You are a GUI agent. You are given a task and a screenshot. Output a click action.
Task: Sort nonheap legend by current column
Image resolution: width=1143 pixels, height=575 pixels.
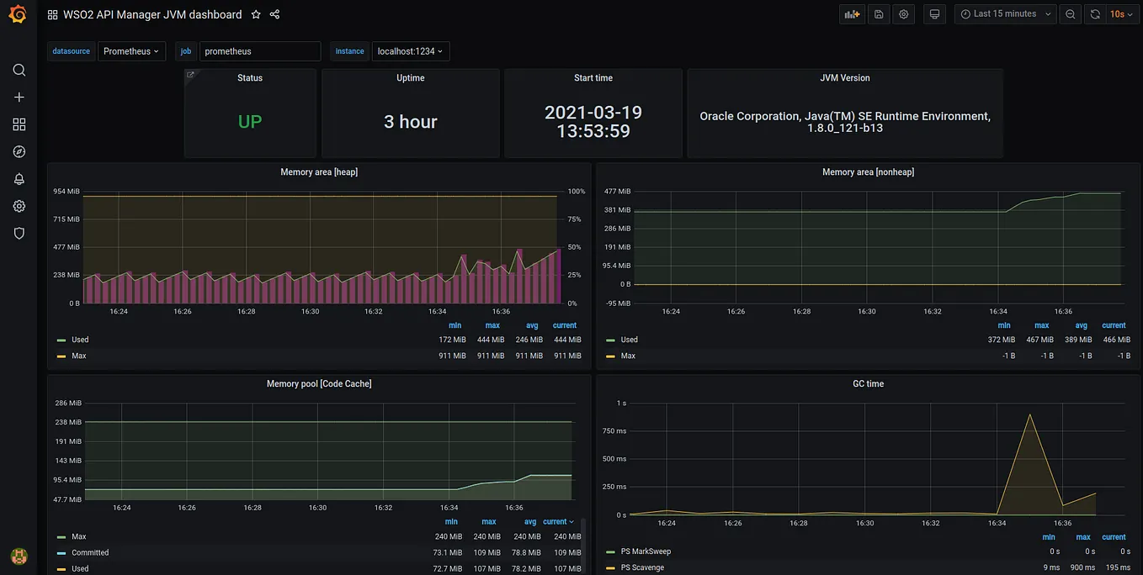[1114, 325]
